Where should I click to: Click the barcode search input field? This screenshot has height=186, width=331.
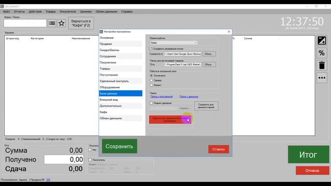(x=25, y=23)
